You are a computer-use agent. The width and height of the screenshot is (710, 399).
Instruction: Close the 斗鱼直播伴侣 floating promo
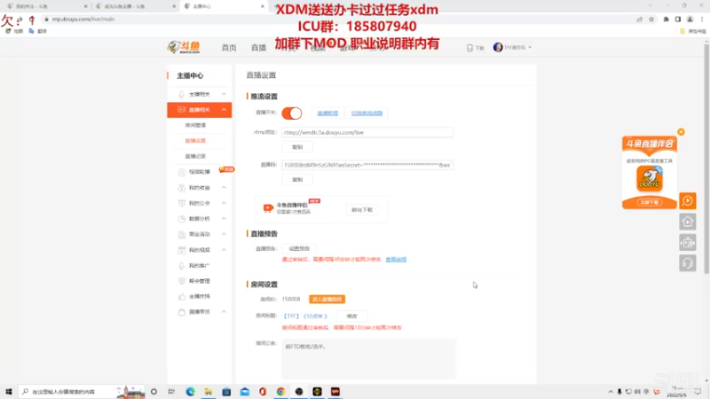tap(681, 132)
